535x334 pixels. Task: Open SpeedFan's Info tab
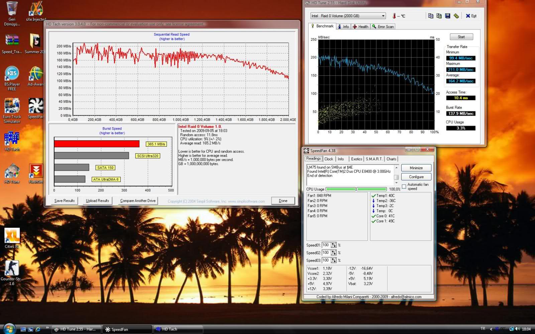pyautogui.click(x=341, y=159)
